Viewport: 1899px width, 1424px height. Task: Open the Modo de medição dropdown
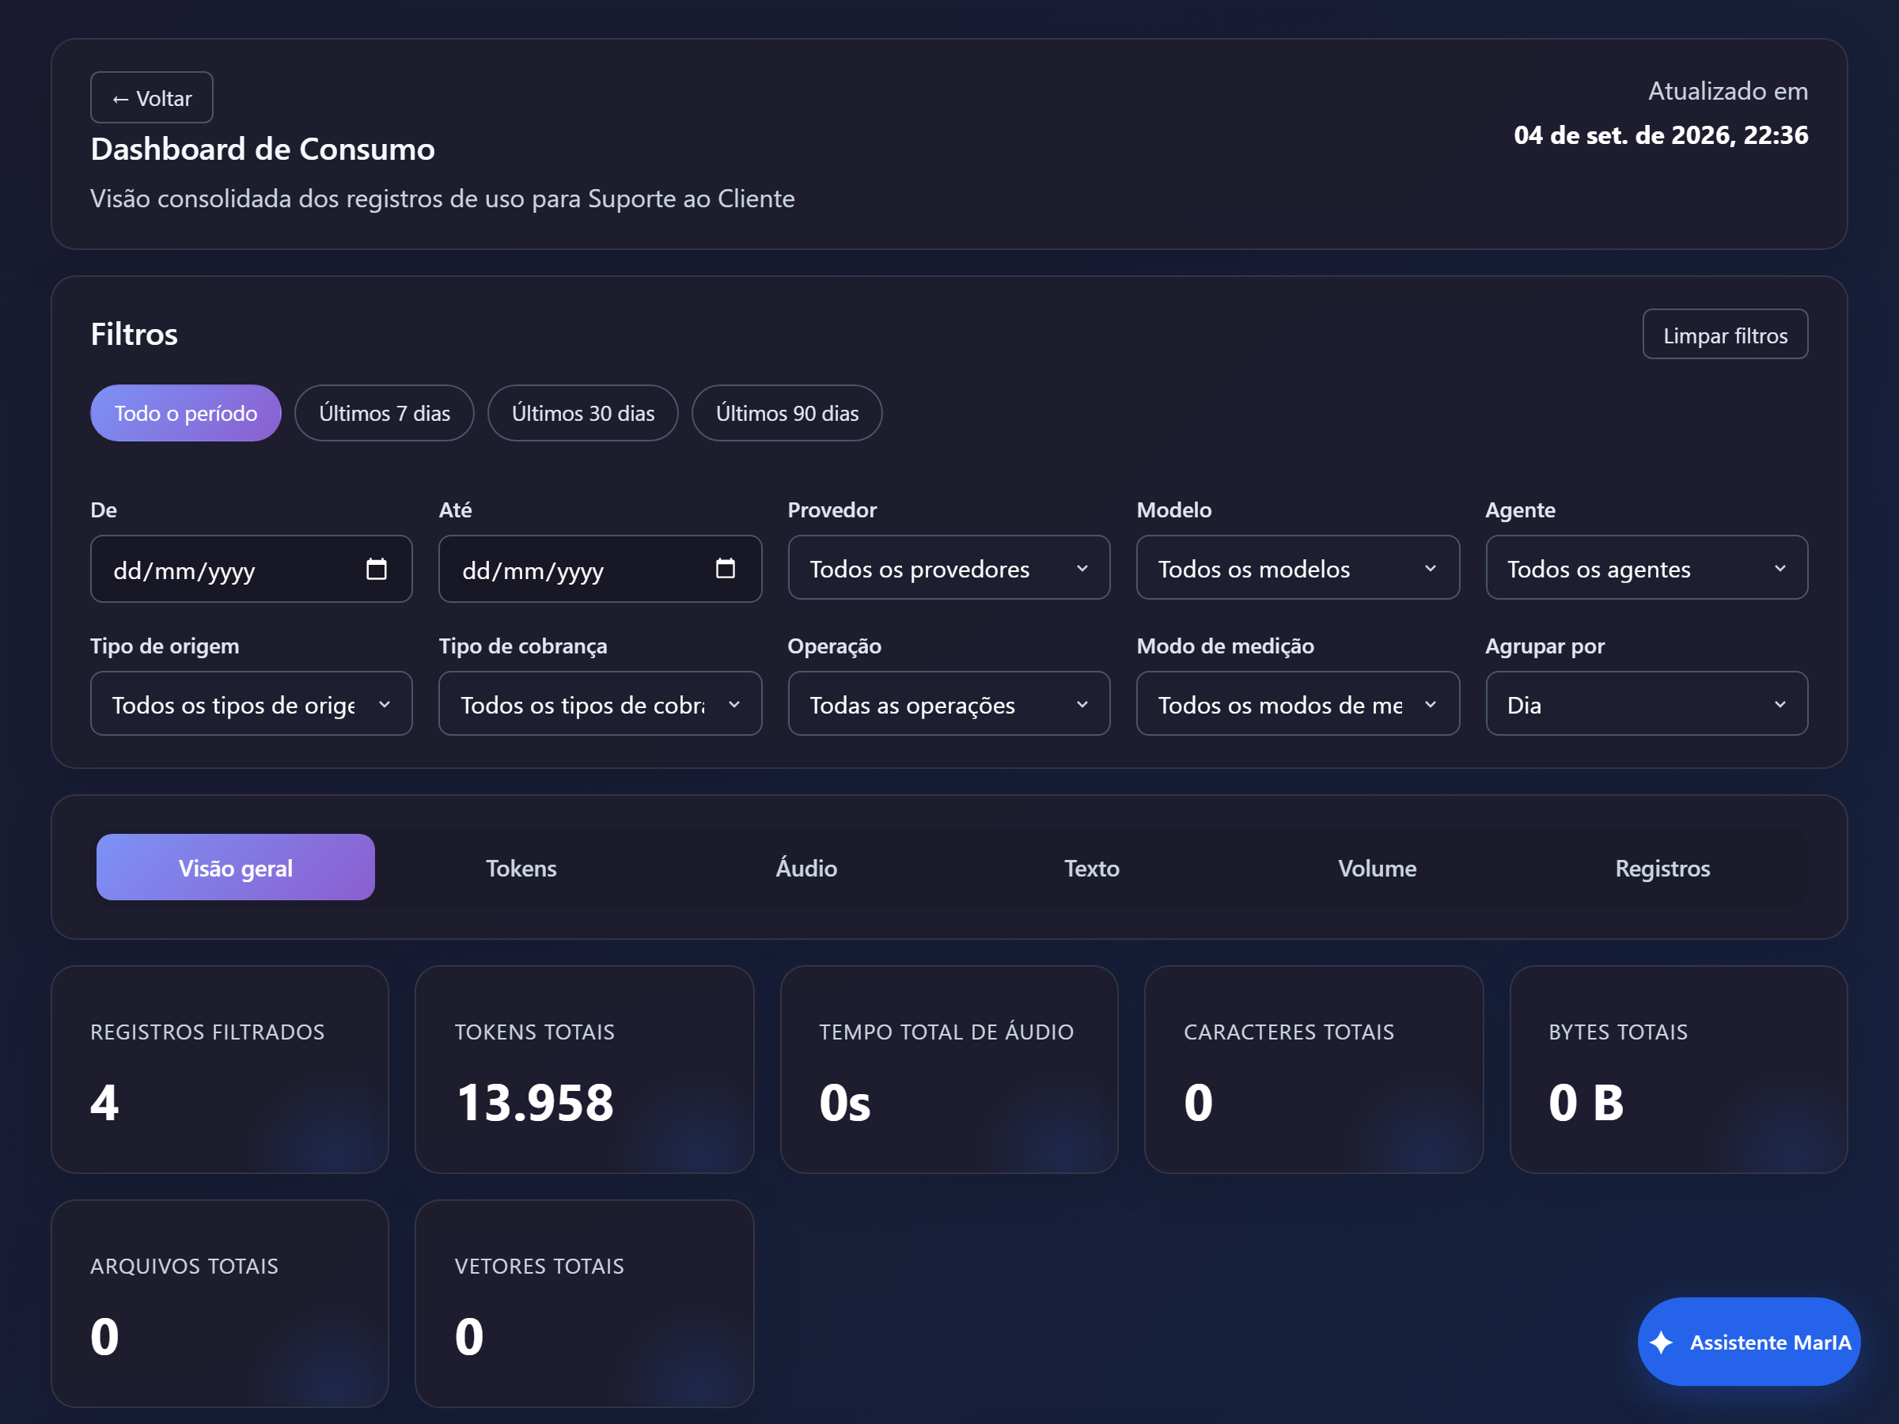(x=1297, y=704)
